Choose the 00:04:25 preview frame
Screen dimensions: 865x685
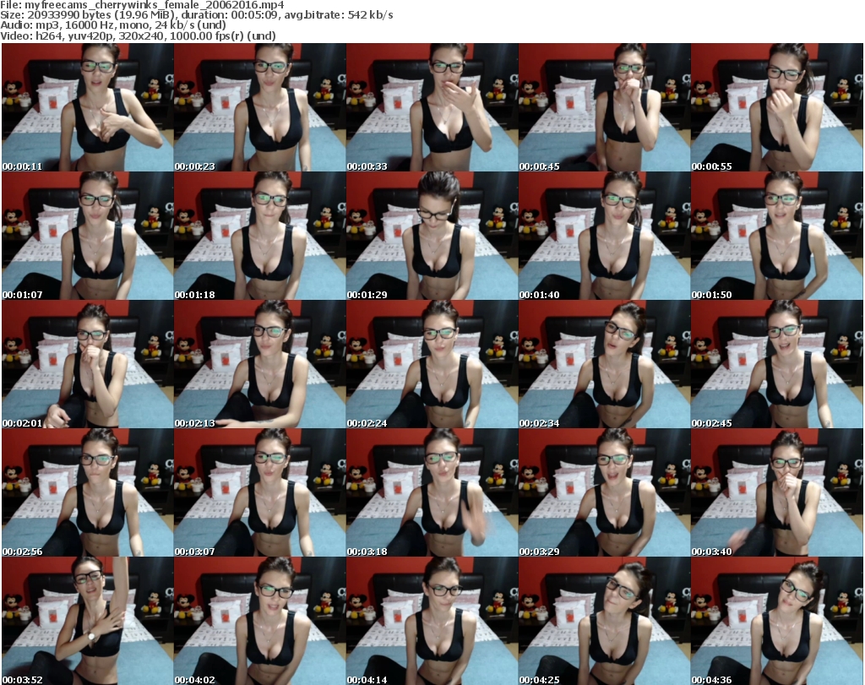[x=604, y=621]
